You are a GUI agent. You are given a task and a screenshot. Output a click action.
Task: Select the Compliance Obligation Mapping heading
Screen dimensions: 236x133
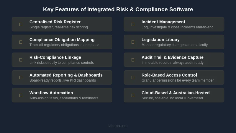62,40
